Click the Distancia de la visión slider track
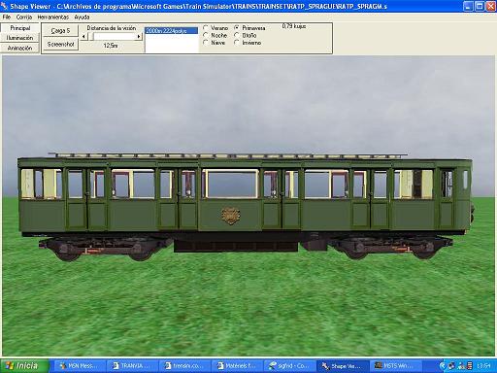Image resolution: width=497 pixels, height=373 pixels. 111,37
